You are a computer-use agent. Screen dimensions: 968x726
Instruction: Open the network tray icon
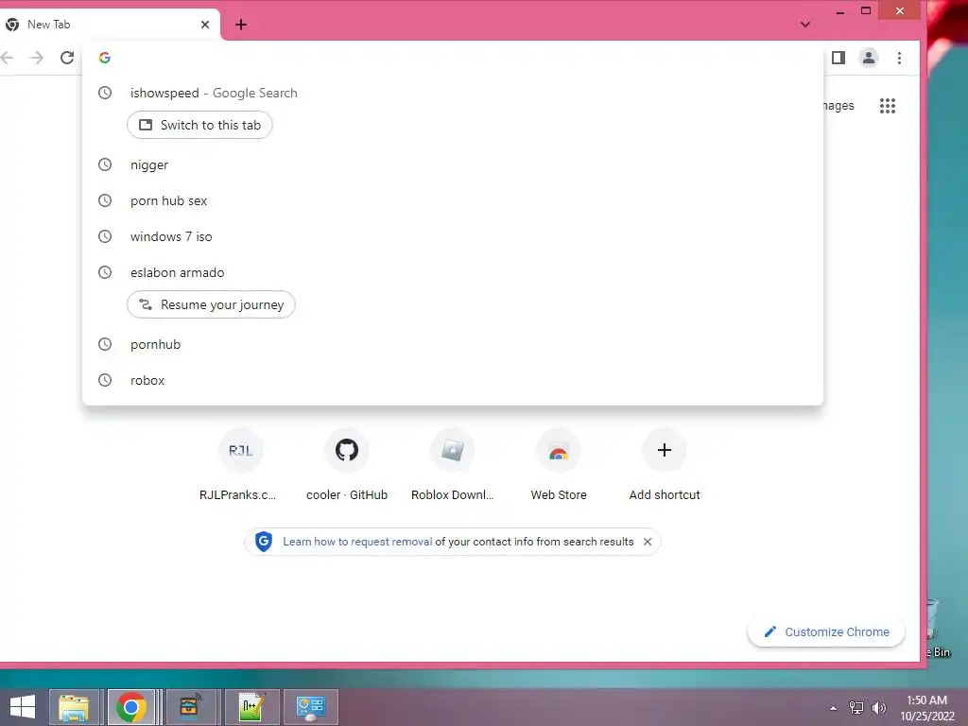[x=856, y=707]
